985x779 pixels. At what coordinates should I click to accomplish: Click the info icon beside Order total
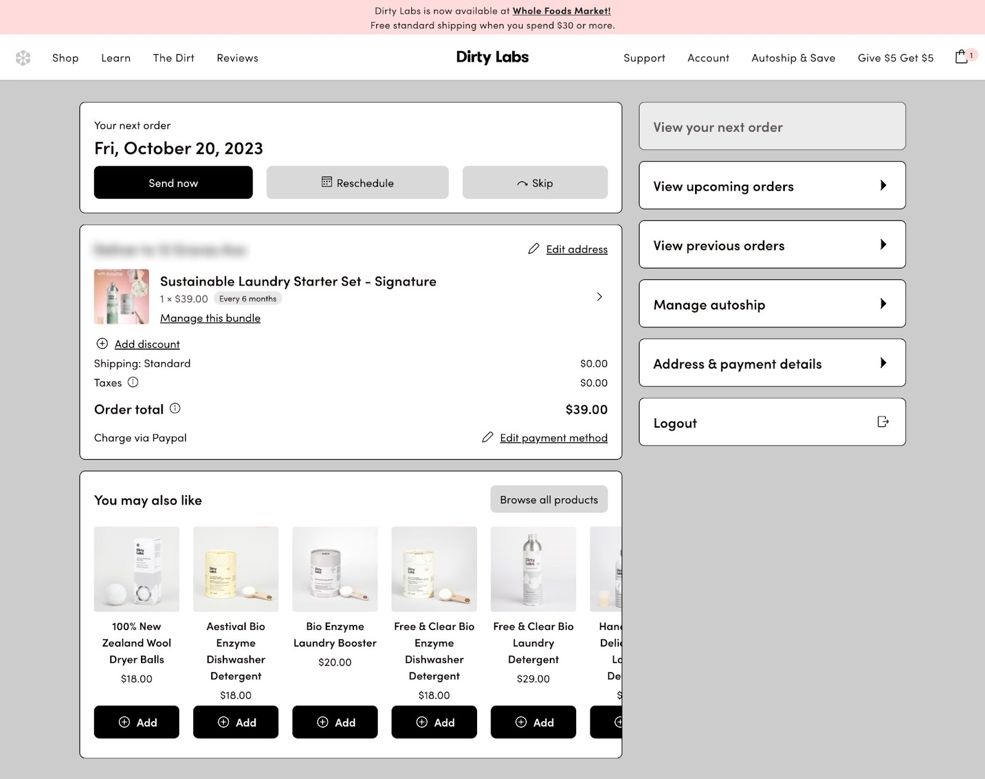tap(175, 407)
